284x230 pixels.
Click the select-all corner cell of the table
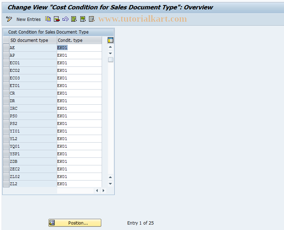[x=6, y=40]
